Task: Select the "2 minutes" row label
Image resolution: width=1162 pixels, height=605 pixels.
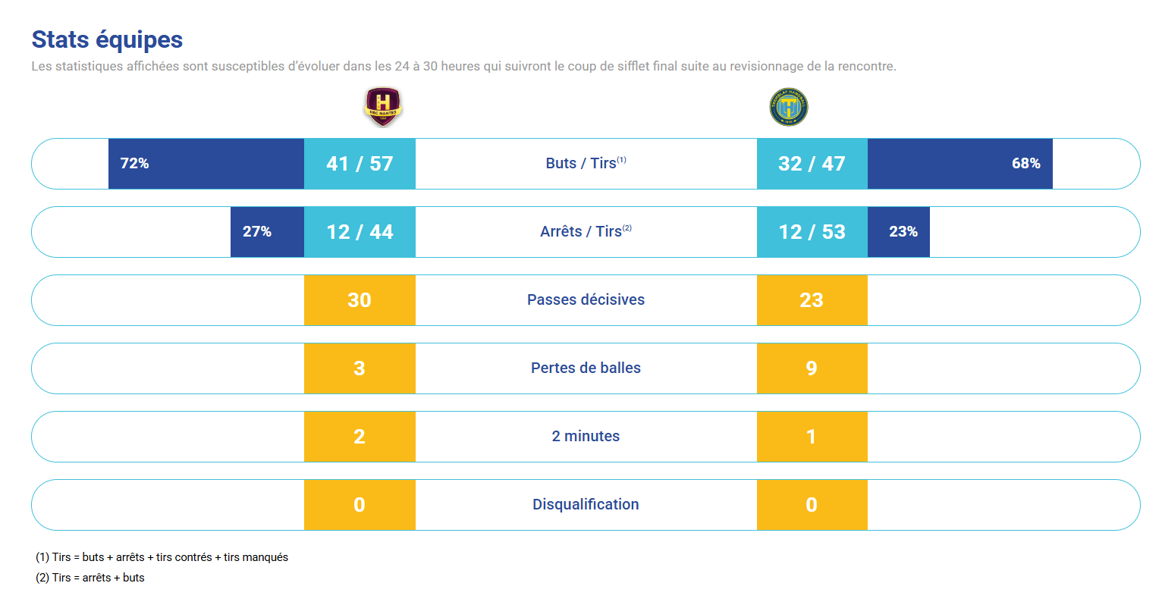Action: click(586, 437)
